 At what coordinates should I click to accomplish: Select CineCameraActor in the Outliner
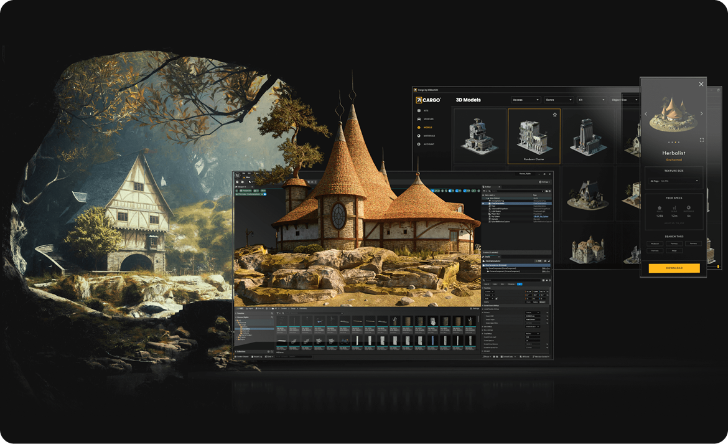point(498,204)
